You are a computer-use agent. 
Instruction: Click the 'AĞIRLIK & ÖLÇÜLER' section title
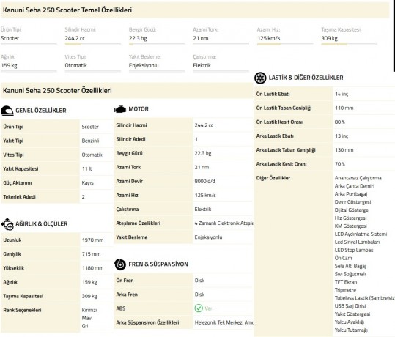[x=42, y=223]
